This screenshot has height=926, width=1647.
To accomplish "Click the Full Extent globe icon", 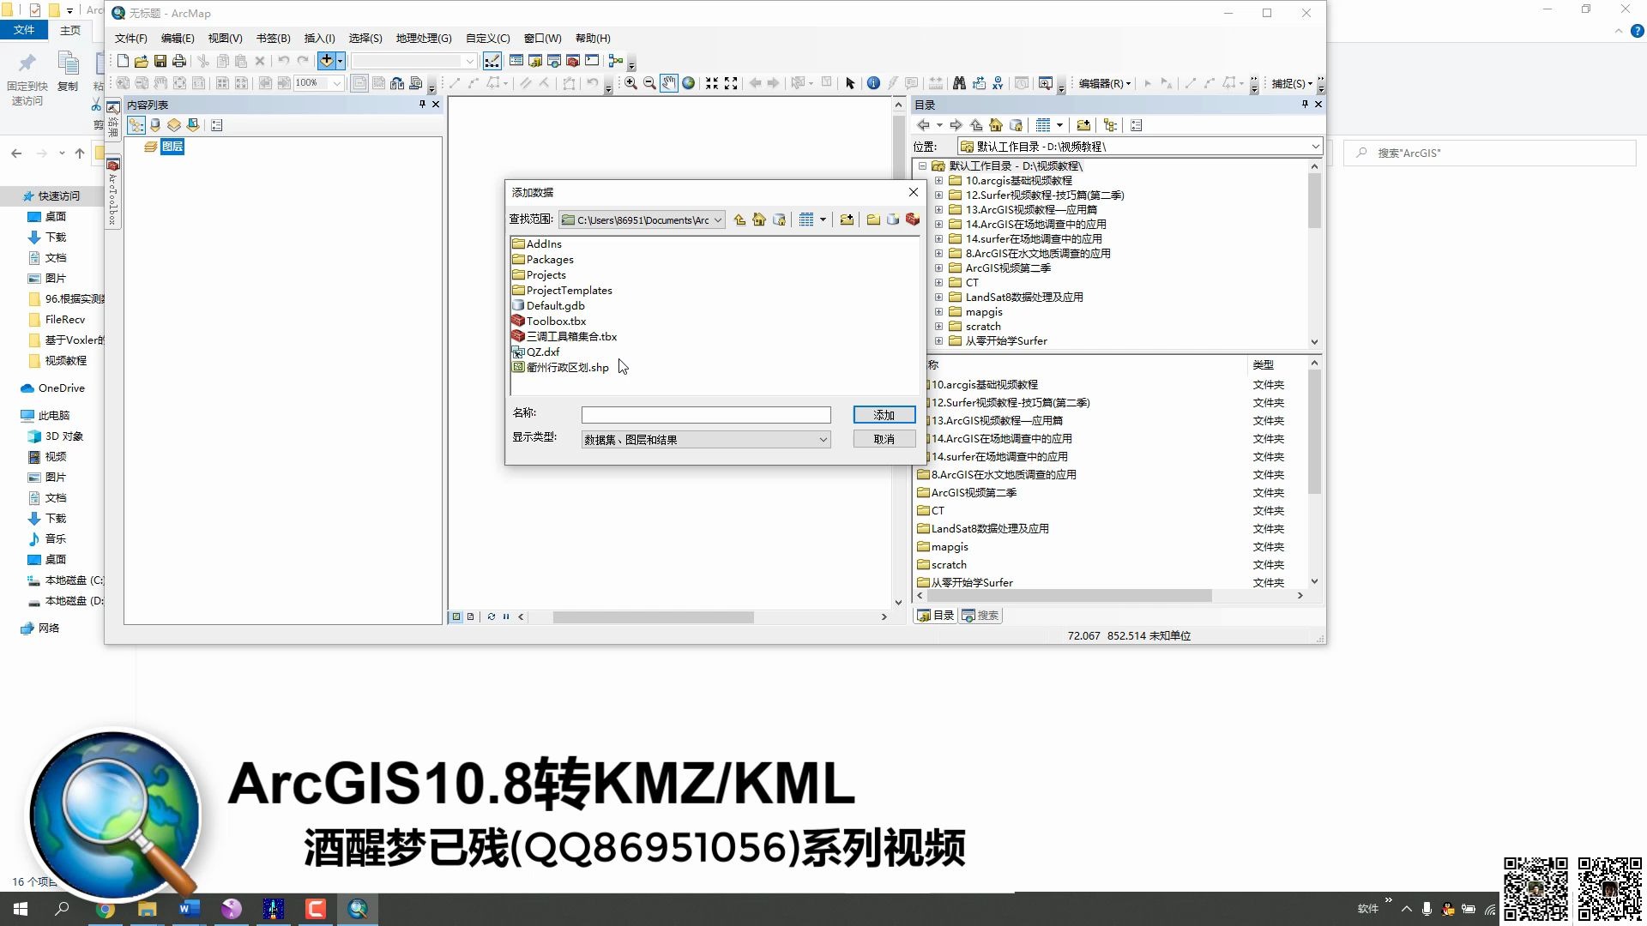I will 688,83.
